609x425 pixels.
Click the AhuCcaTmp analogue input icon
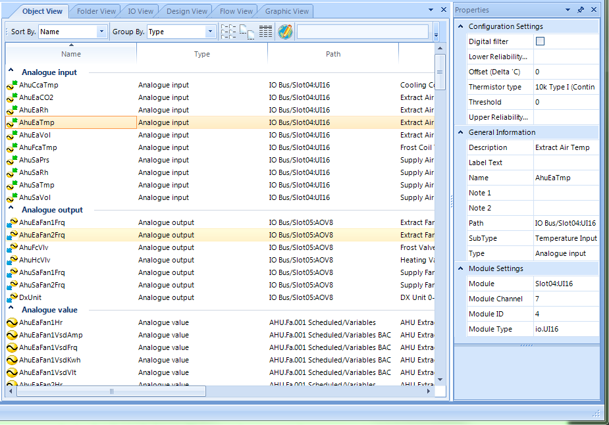coord(12,85)
